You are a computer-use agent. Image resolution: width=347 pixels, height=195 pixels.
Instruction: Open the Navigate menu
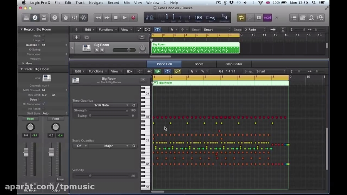pyautogui.click(x=96, y=3)
